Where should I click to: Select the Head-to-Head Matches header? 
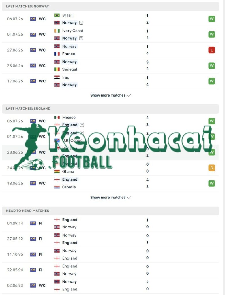pos(110,211)
